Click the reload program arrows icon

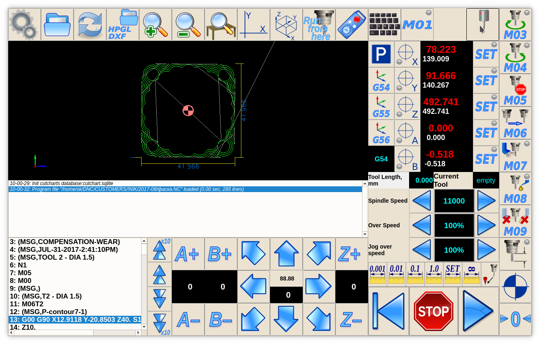pyautogui.click(x=90, y=25)
